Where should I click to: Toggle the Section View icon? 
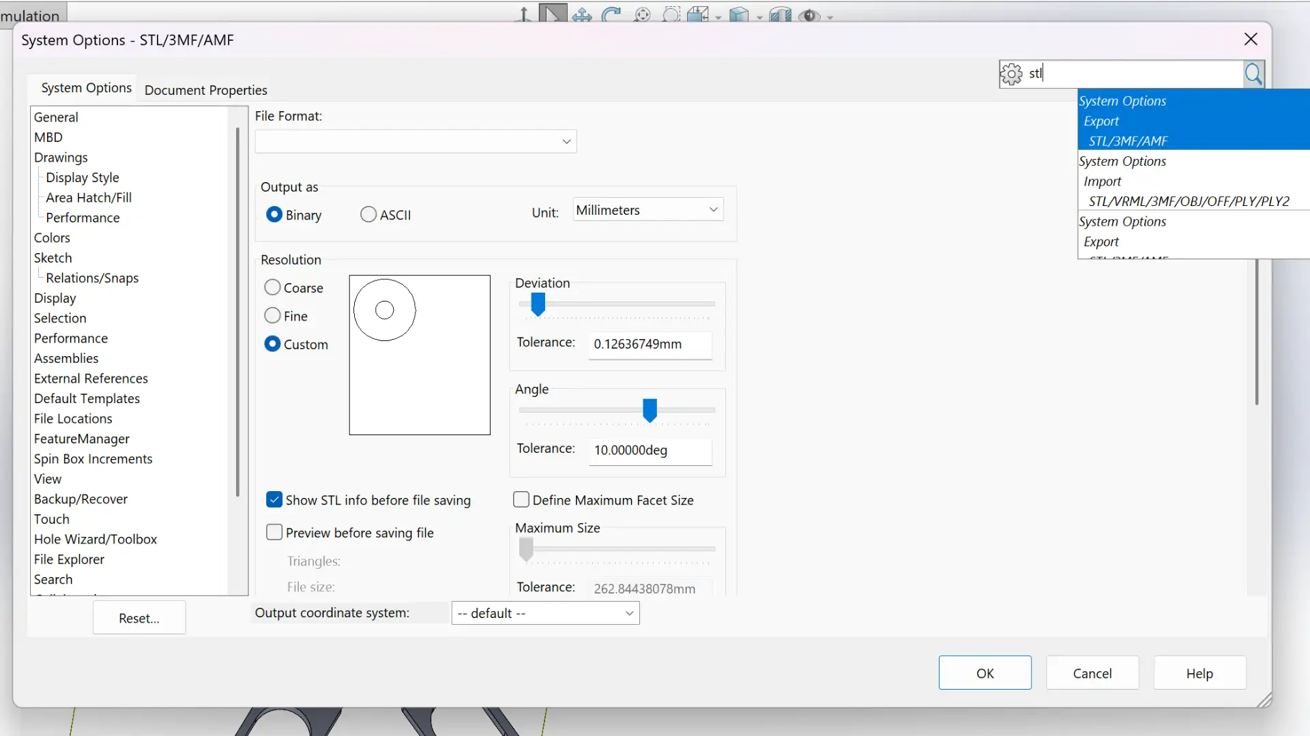pos(780,14)
